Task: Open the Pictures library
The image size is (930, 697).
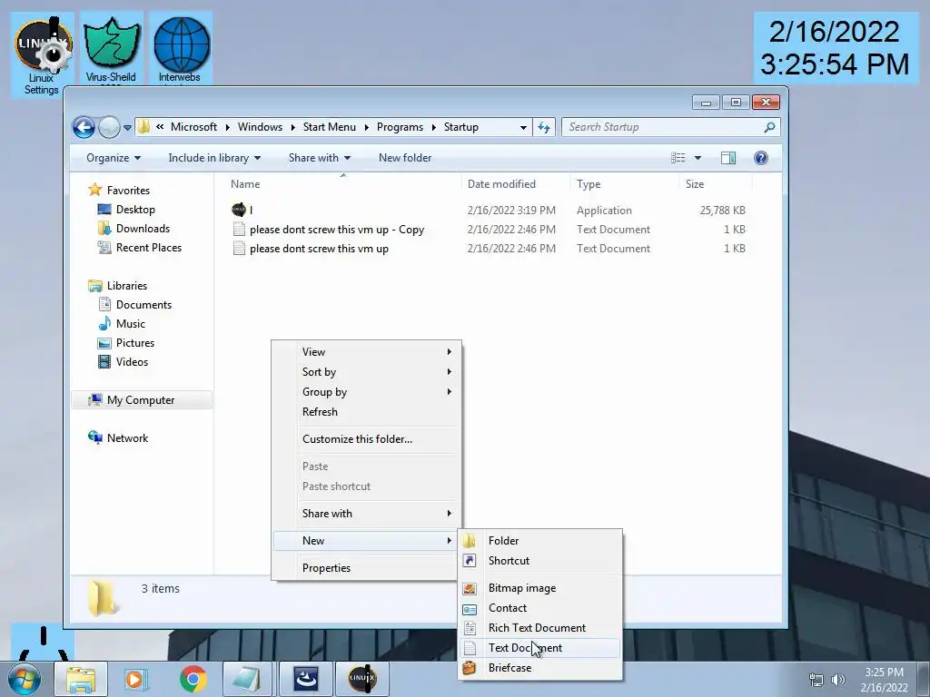Action: pos(135,342)
